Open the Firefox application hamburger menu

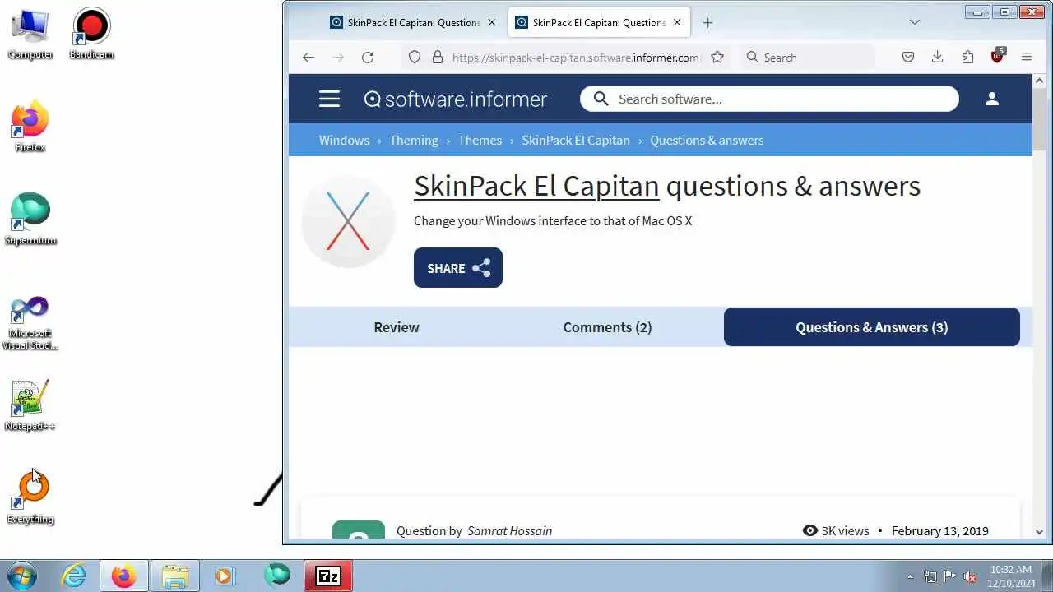pyautogui.click(x=1027, y=57)
